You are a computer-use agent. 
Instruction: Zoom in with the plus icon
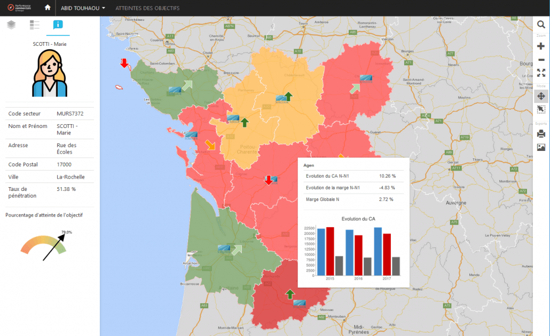[541, 46]
